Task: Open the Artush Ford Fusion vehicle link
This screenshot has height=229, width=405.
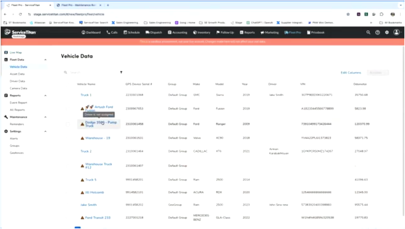Action: 99,109
